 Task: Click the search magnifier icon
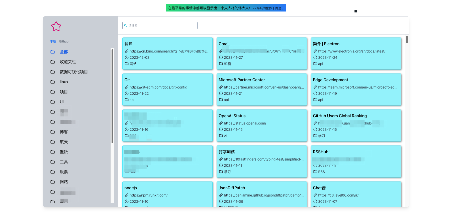click(x=126, y=25)
